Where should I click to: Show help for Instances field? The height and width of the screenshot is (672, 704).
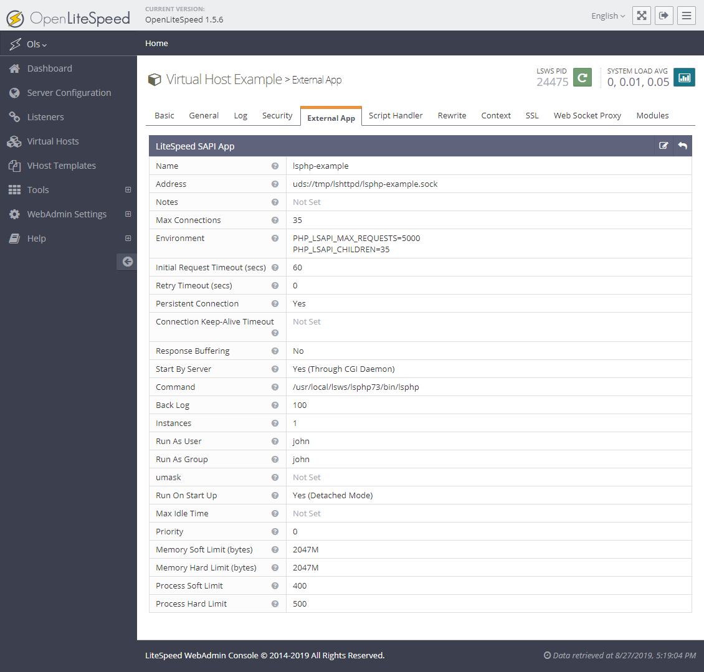pyautogui.click(x=275, y=424)
